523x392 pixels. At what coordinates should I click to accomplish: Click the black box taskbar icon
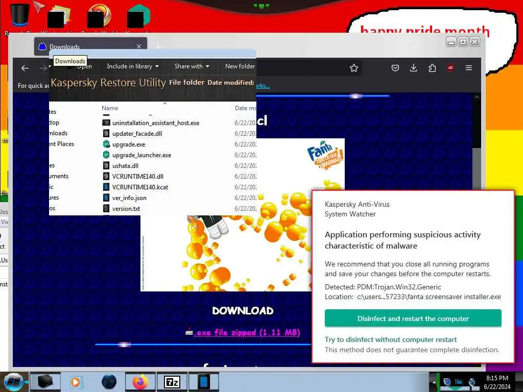[x=45, y=382]
